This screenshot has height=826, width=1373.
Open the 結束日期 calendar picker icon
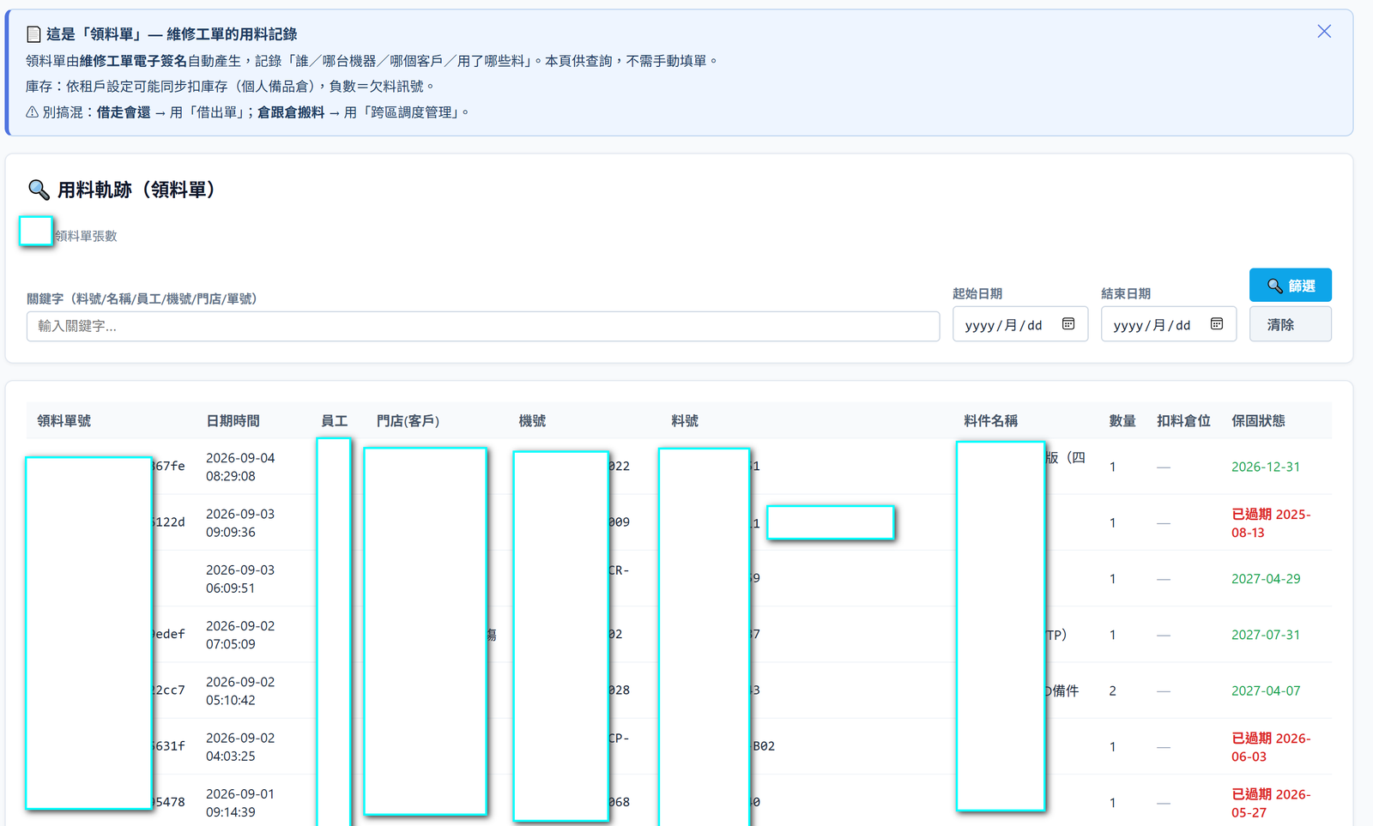pos(1217,324)
